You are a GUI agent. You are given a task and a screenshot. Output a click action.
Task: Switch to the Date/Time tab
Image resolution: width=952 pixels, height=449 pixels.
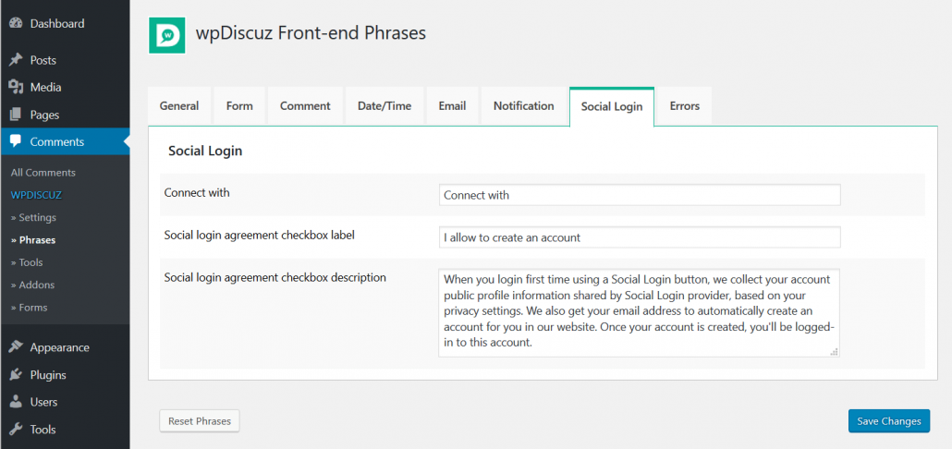(x=384, y=106)
